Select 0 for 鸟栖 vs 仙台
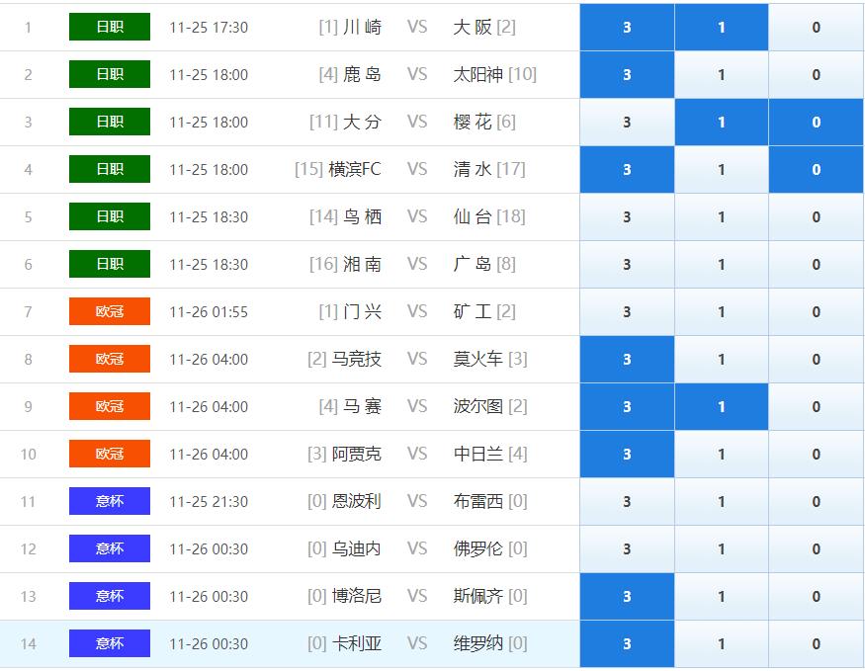The image size is (865, 671). [x=816, y=217]
